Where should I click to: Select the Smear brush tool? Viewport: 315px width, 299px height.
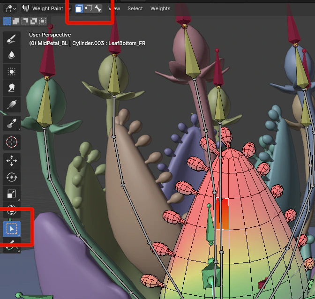coord(12,88)
